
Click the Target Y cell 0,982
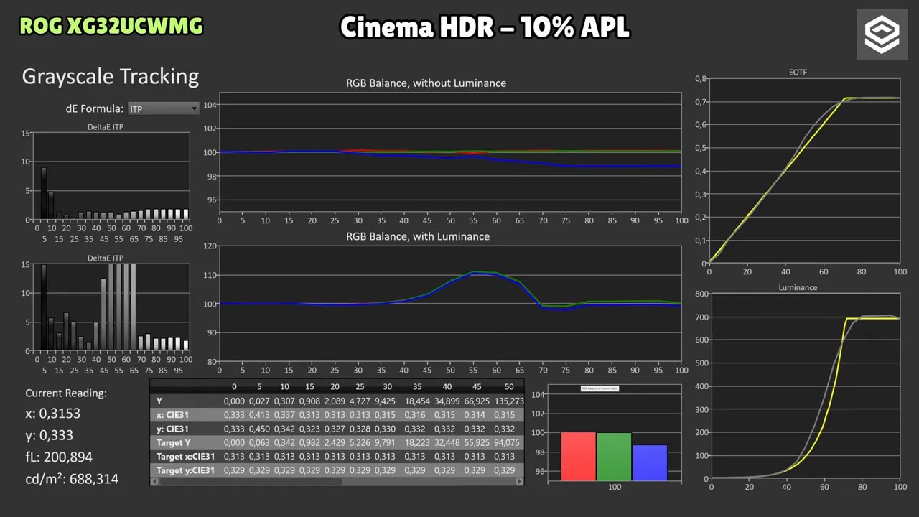309,442
